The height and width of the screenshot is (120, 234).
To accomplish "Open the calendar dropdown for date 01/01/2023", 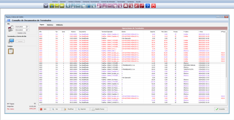I will 27,27.
